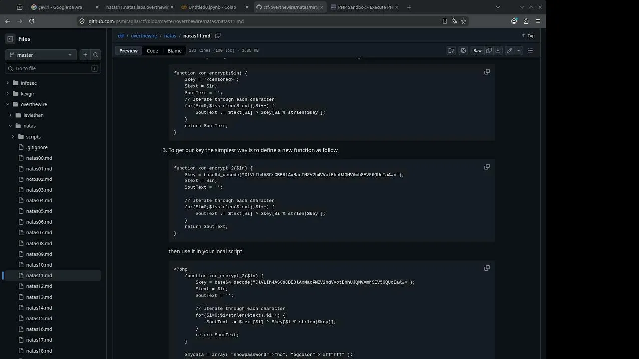639x359 pixels.
Task: Collapse the natas folder
Action: 10,126
